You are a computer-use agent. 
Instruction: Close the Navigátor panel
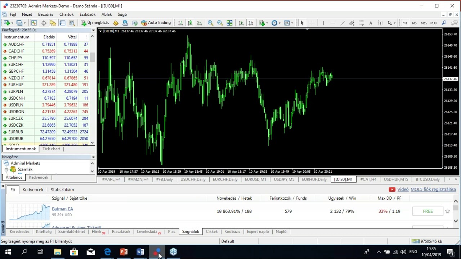93,157
